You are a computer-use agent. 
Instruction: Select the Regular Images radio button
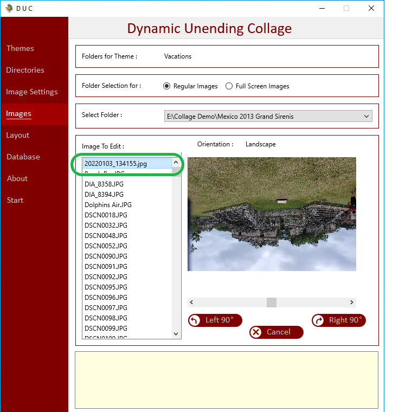point(166,86)
